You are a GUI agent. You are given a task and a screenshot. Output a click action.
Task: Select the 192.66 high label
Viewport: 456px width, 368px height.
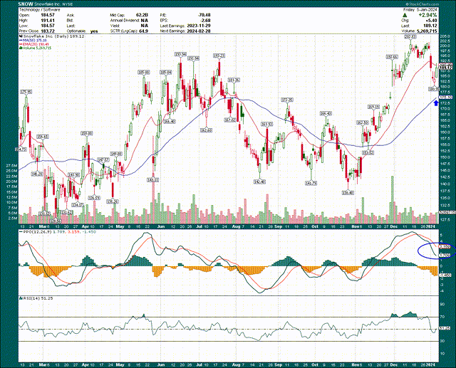392,57
